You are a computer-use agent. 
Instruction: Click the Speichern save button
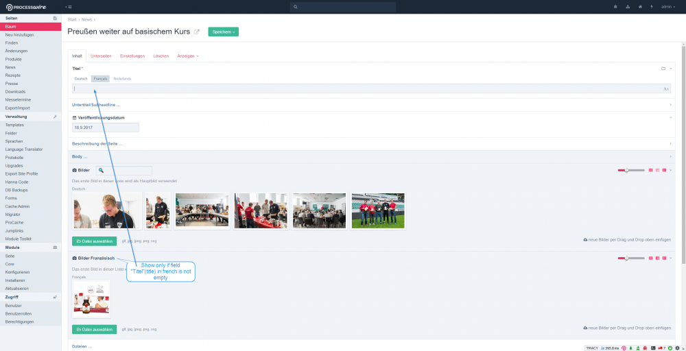pyautogui.click(x=223, y=32)
